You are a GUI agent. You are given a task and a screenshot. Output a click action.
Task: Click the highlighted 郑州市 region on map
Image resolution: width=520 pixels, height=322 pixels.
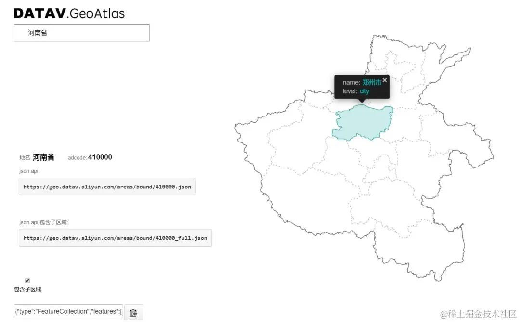click(x=363, y=122)
